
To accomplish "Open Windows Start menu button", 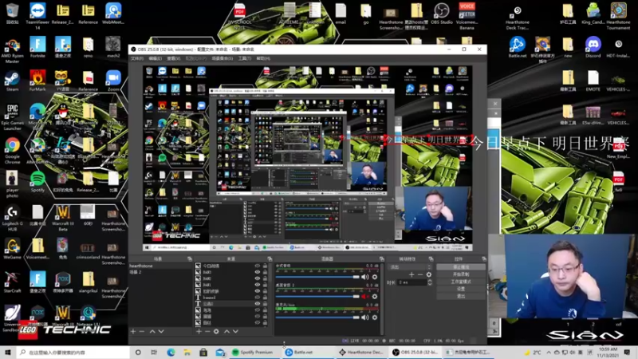I will coord(8,352).
